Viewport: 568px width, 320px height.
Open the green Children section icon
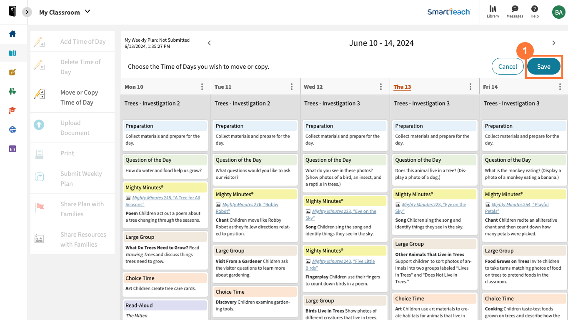(13, 91)
